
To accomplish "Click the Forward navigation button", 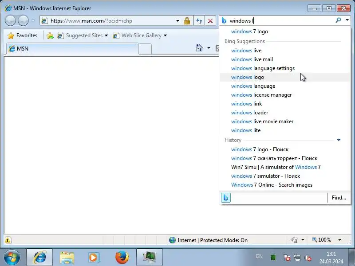I will point(24,21).
